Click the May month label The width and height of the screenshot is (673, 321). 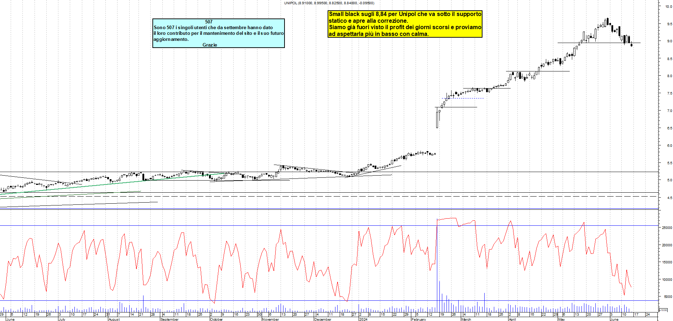(x=562, y=319)
